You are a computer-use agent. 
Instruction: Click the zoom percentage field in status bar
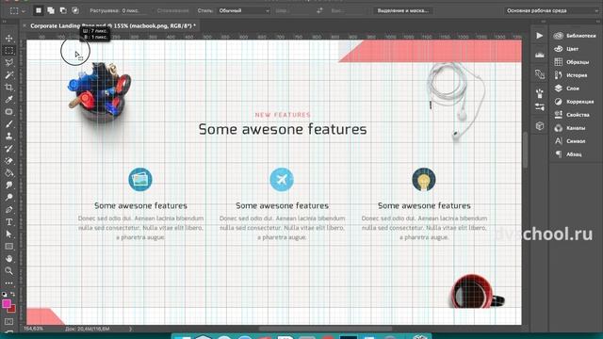pyautogui.click(x=34, y=329)
